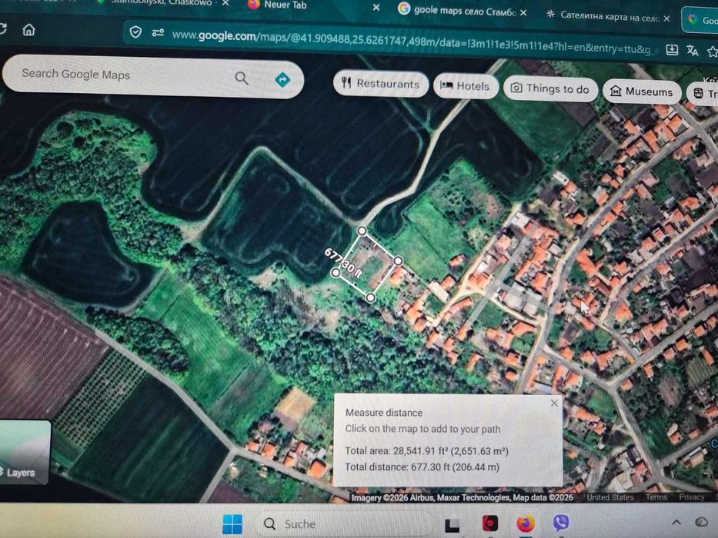Close the Сателитна карта tab
The width and height of the screenshot is (718, 538).
tap(666, 18)
